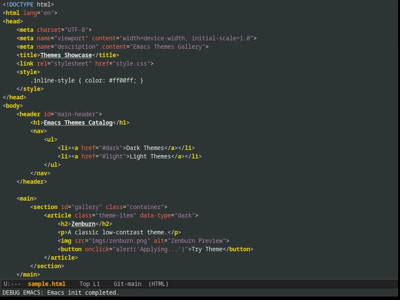Click the 'Dark Themes' link text
Screen dimensions: 400x300
[x=145, y=148]
